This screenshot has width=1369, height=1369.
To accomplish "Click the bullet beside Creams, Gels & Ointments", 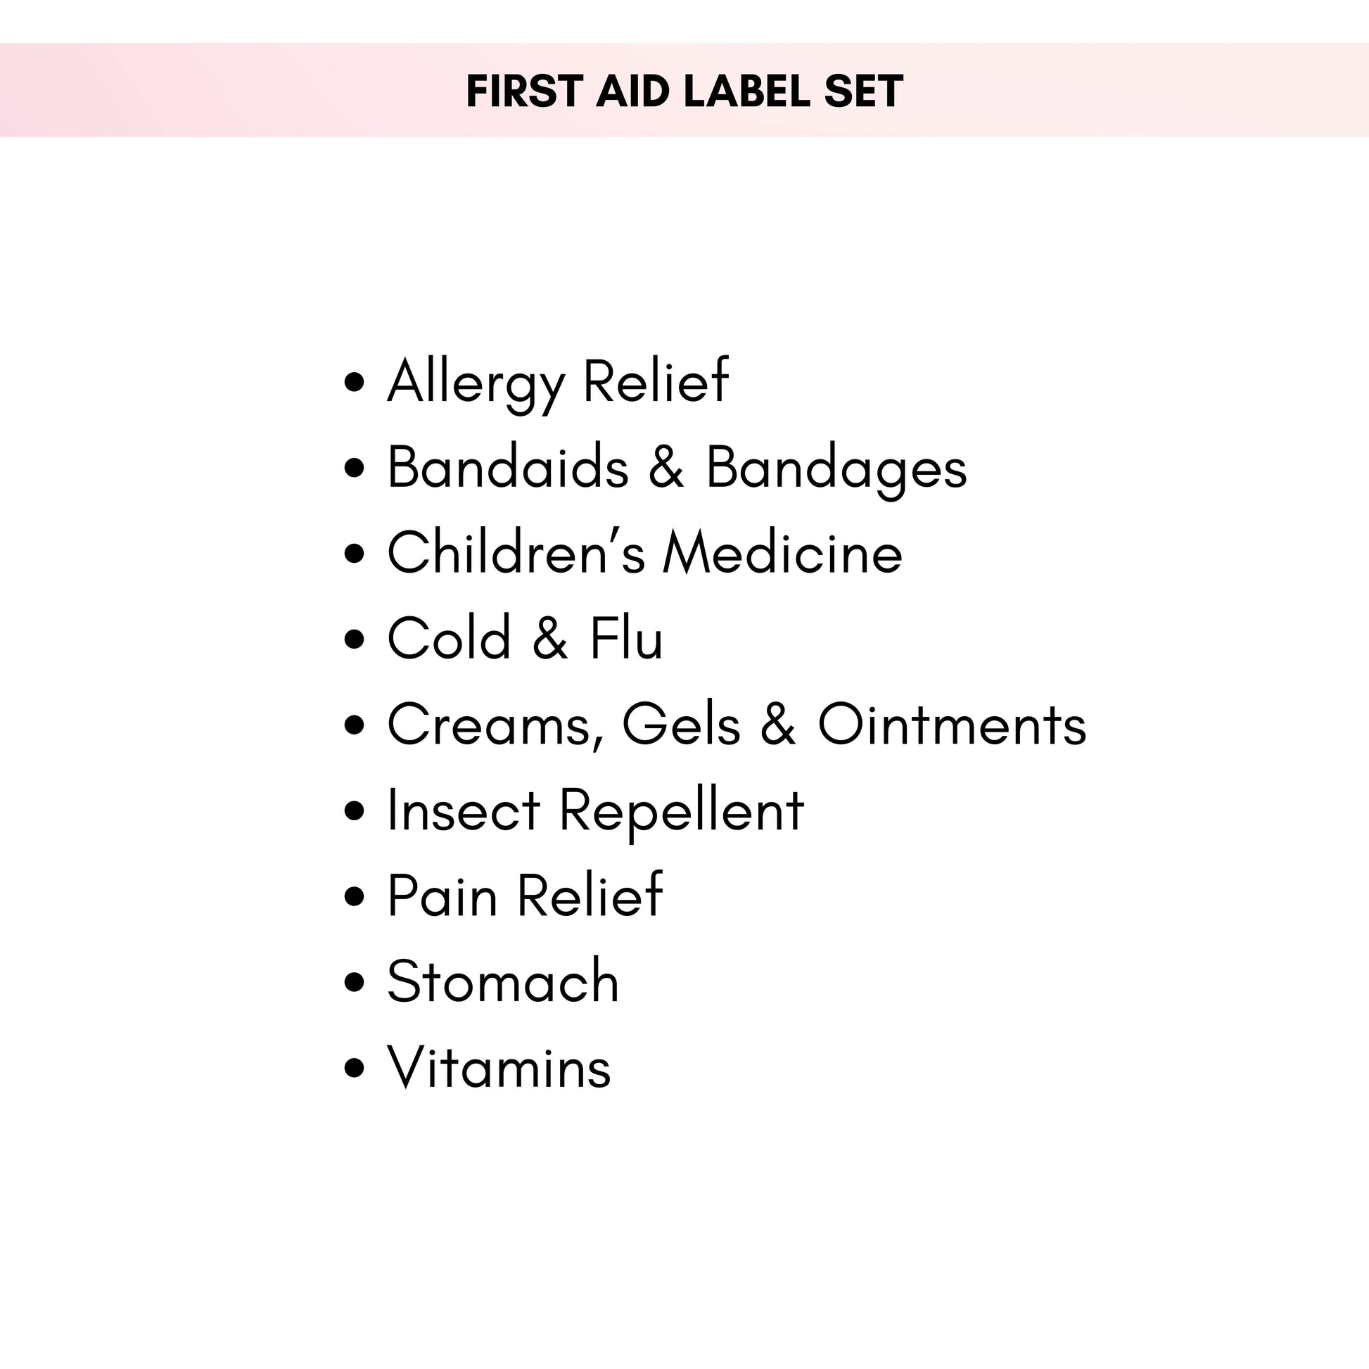I will click(354, 725).
